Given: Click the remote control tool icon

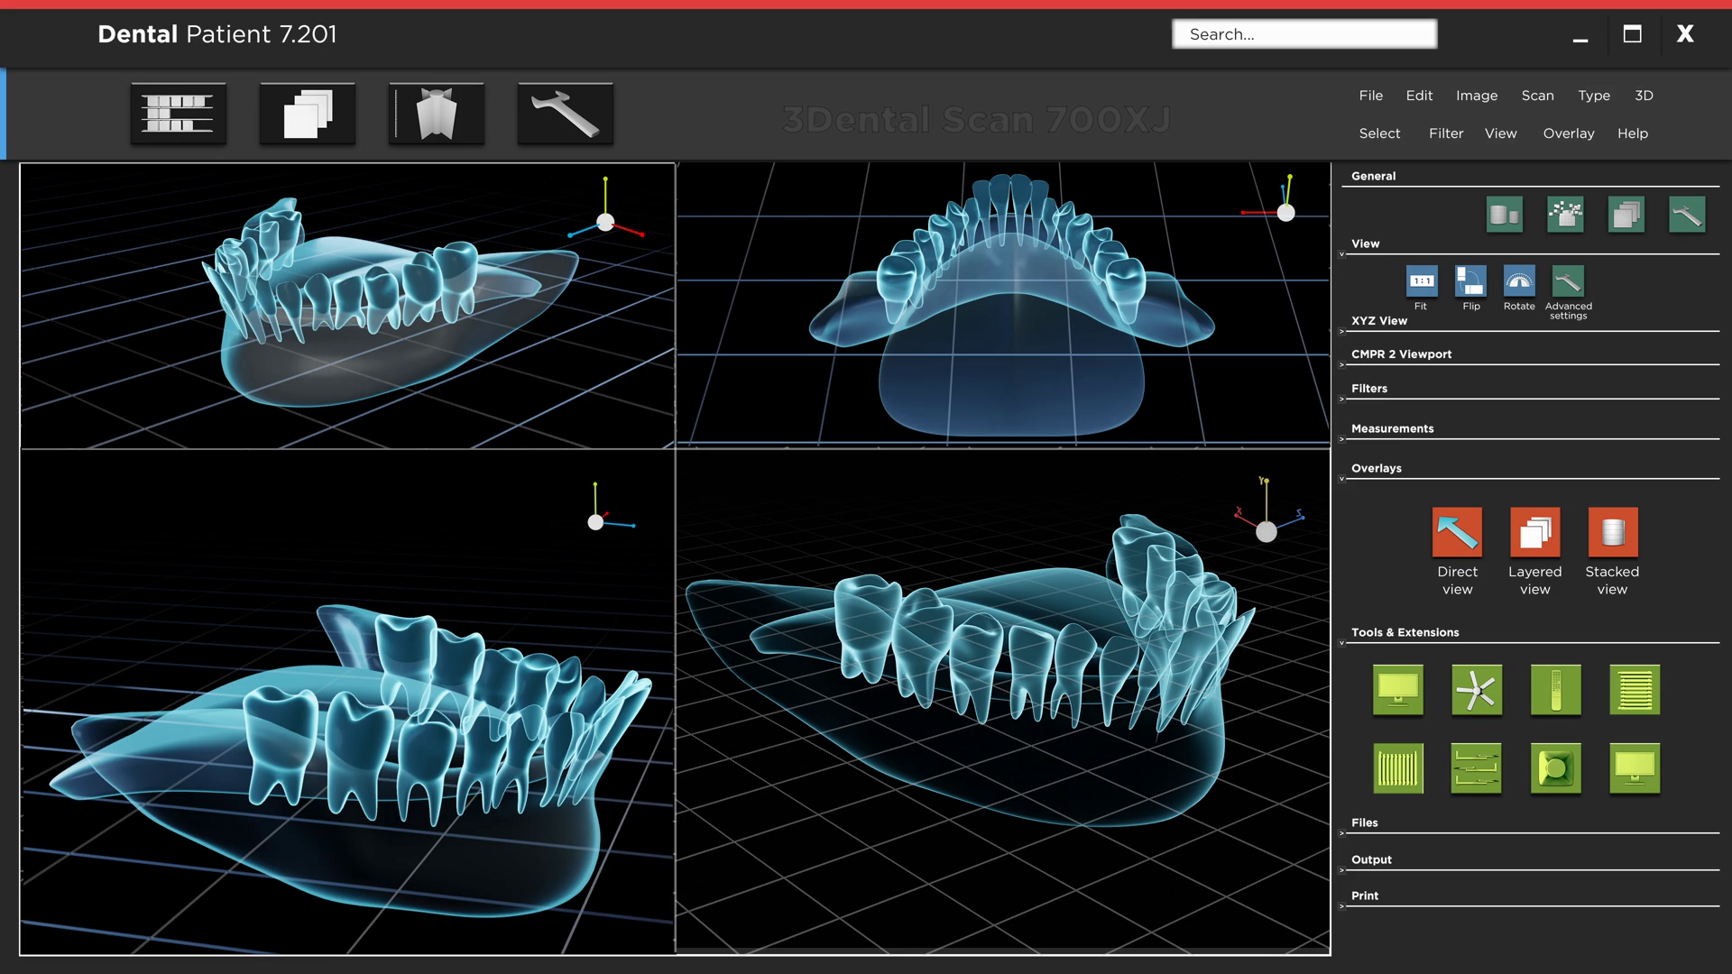Looking at the screenshot, I should pyautogui.click(x=1555, y=691).
